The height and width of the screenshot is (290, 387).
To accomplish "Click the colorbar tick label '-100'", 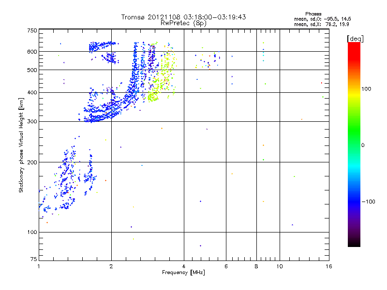I will click(x=368, y=202).
